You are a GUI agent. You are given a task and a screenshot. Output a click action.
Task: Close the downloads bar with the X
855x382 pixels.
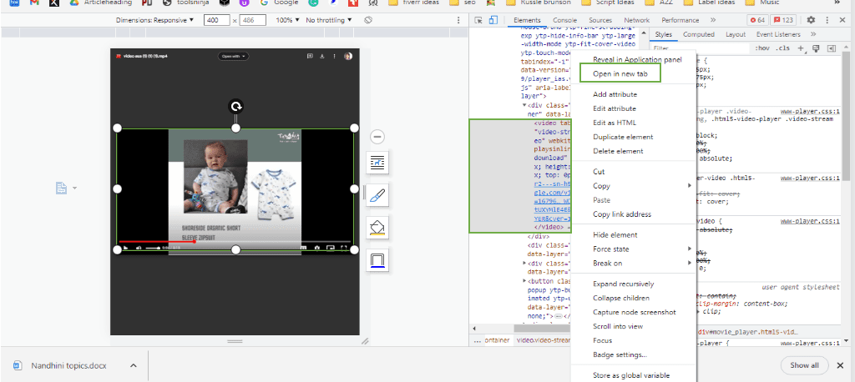pos(840,365)
